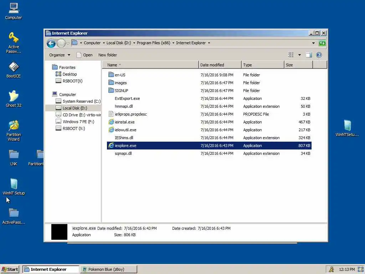Click the tray icon right of the clock
The image size is (365, 274).
(361, 269)
